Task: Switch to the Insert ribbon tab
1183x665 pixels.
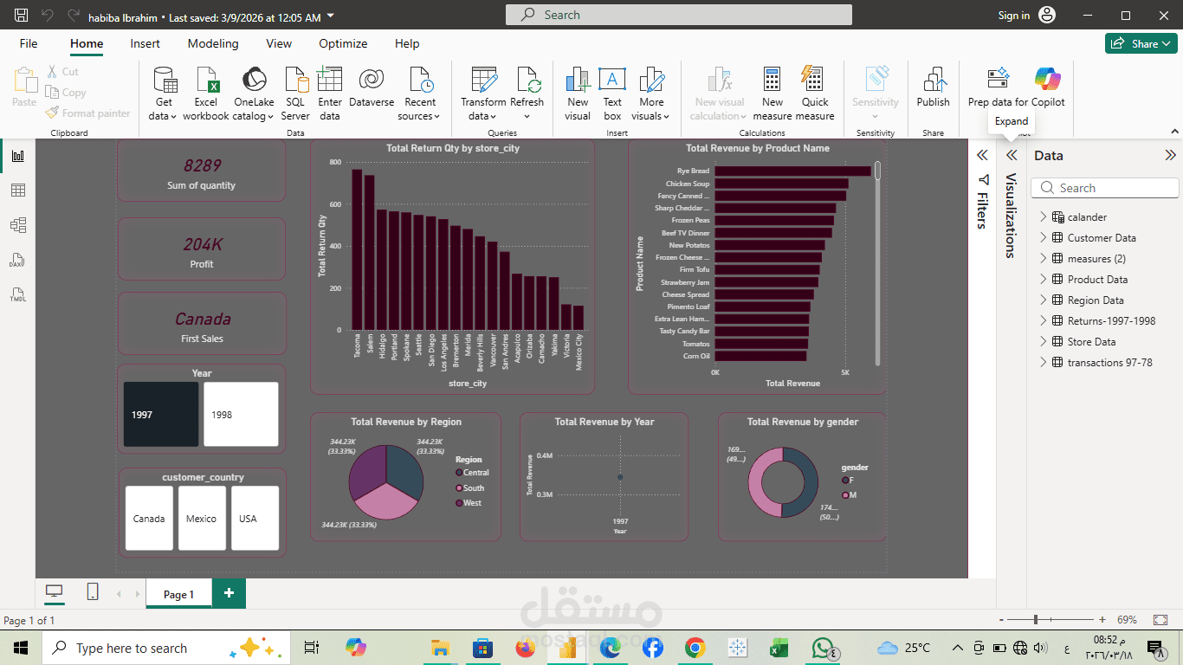Action: tap(145, 43)
